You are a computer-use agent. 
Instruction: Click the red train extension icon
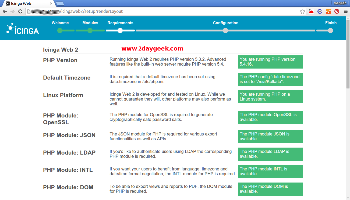[x=311, y=12]
